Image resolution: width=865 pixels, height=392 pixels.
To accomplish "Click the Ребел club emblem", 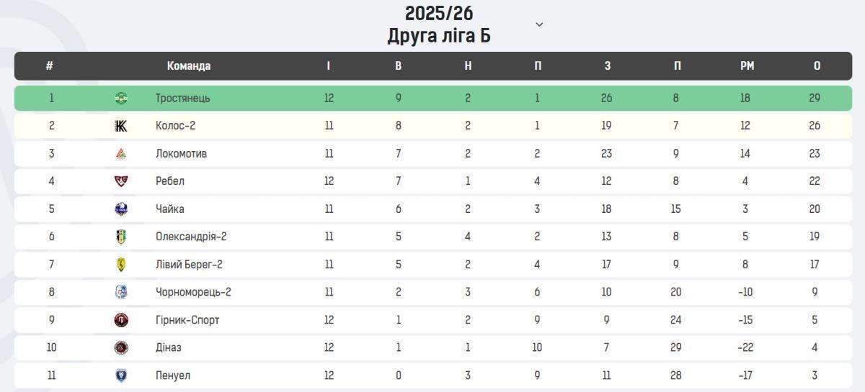I will (121, 181).
